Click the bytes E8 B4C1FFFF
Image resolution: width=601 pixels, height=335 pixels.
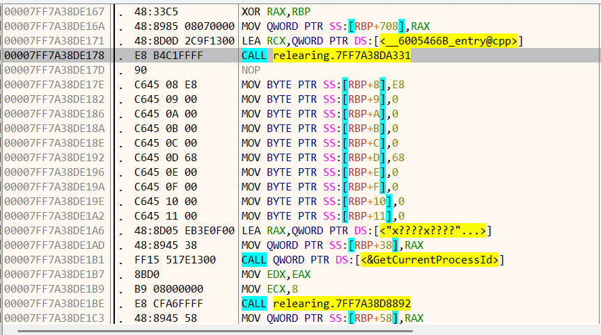(167, 56)
